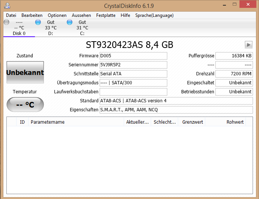Click the Betriebsstunden value Unbekannt
The height and width of the screenshot is (199, 259).
pyautogui.click(x=234, y=92)
